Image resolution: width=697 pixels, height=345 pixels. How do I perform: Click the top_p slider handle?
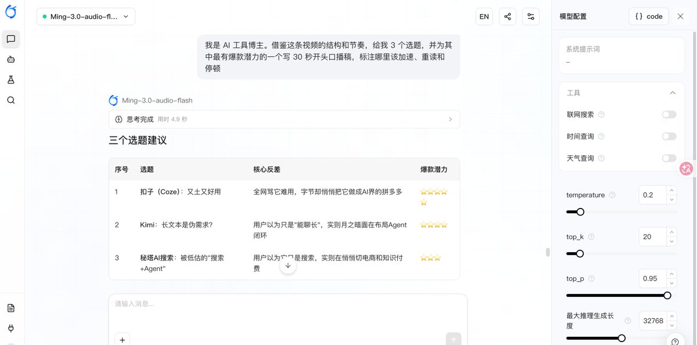point(667,295)
